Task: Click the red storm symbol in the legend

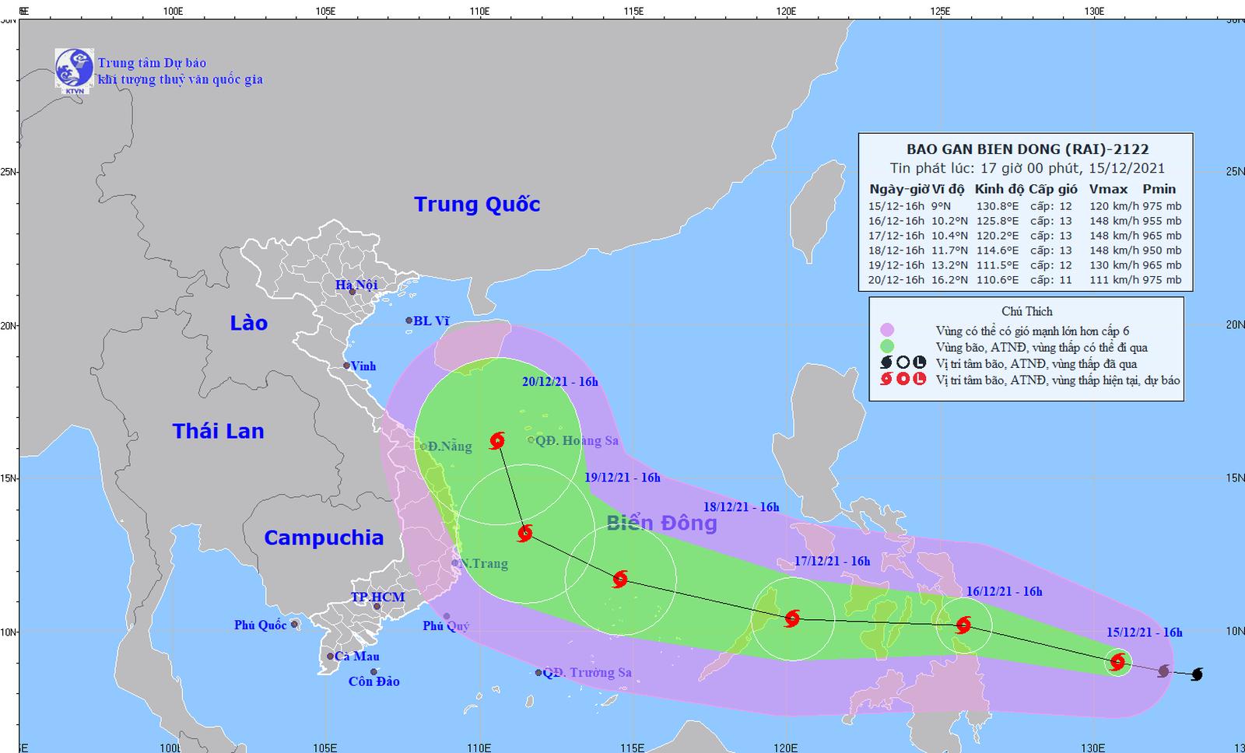Action: coord(886,380)
